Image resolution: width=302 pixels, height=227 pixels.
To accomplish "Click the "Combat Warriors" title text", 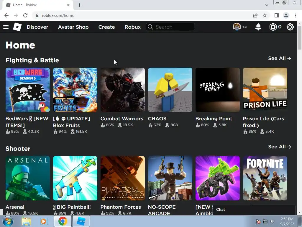I will click(x=122, y=119).
